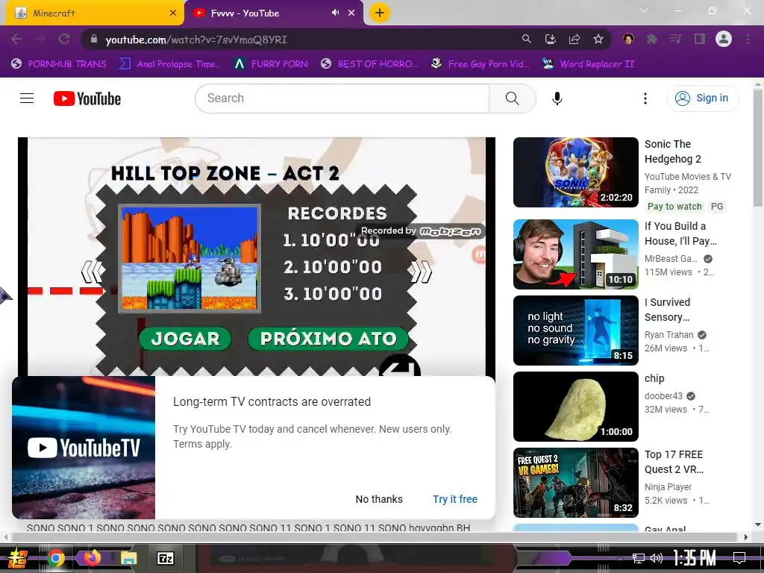764x573 pixels.
Task: Open the Sonic The Hedgehog 2 thumbnail
Action: click(575, 172)
